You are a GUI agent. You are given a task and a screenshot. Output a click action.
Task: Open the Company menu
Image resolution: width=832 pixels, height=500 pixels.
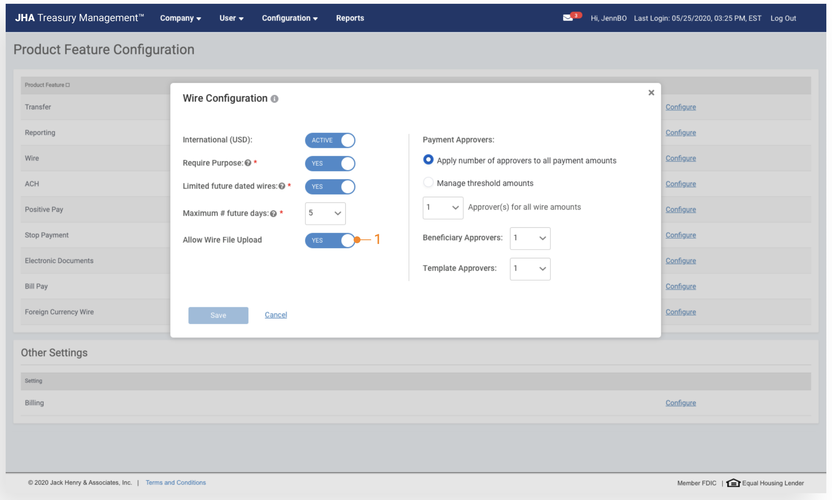180,18
